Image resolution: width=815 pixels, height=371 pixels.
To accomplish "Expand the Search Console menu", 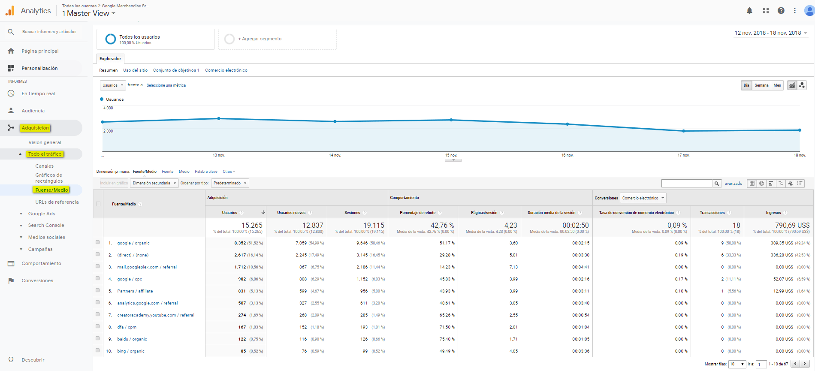I will click(46, 225).
